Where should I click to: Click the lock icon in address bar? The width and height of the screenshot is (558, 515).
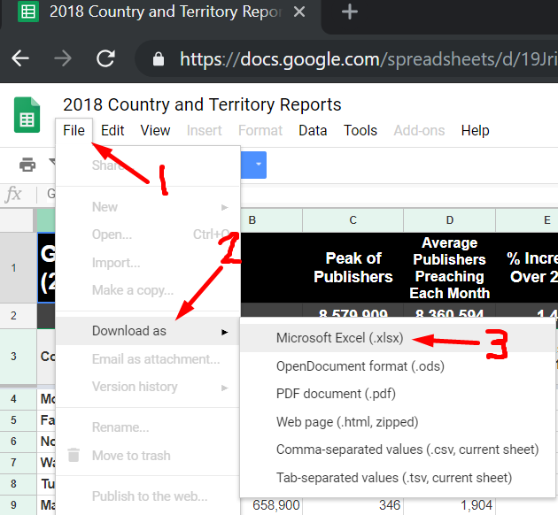(159, 59)
